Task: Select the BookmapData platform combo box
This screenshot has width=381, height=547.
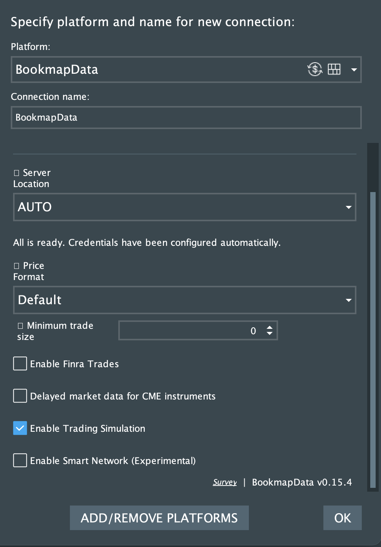Action: [x=186, y=70]
